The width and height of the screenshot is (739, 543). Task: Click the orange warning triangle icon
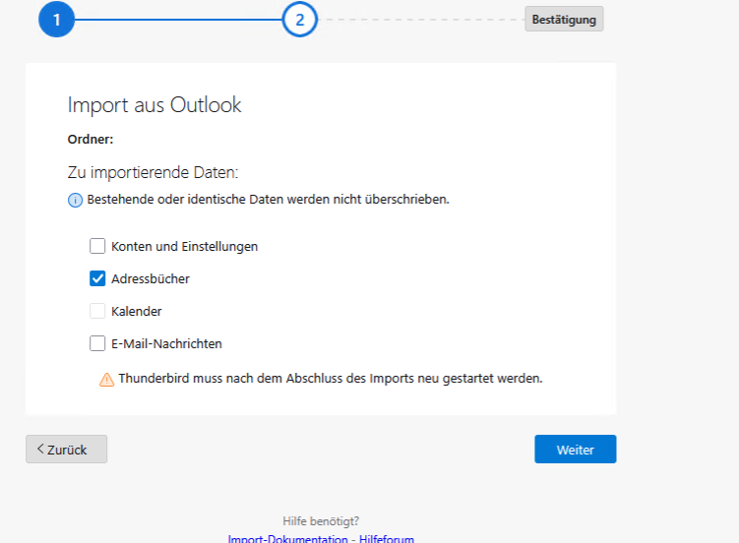click(x=106, y=379)
